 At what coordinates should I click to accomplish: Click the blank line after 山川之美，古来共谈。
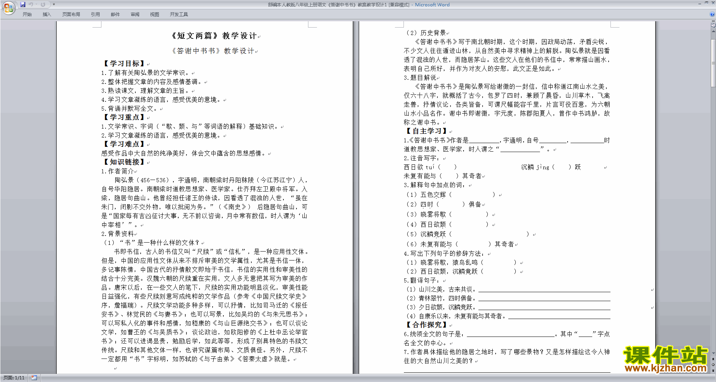(x=544, y=290)
